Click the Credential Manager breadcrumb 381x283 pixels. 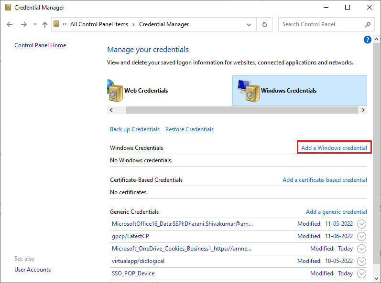(x=164, y=24)
